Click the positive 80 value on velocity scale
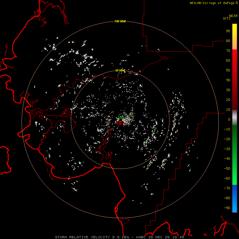 pyautogui.click(x=228, y=41)
